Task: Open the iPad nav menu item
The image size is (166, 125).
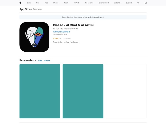Action: (46, 3)
